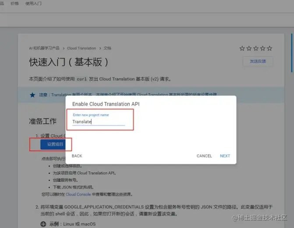This screenshot has height=228, width=294.
Task: Click the GOOGLE_APPLICATION_CREDENTIALS step text
Action: (x=156, y=210)
